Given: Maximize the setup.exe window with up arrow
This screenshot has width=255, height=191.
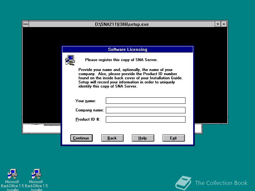Looking at the screenshot, I should coord(224,24).
